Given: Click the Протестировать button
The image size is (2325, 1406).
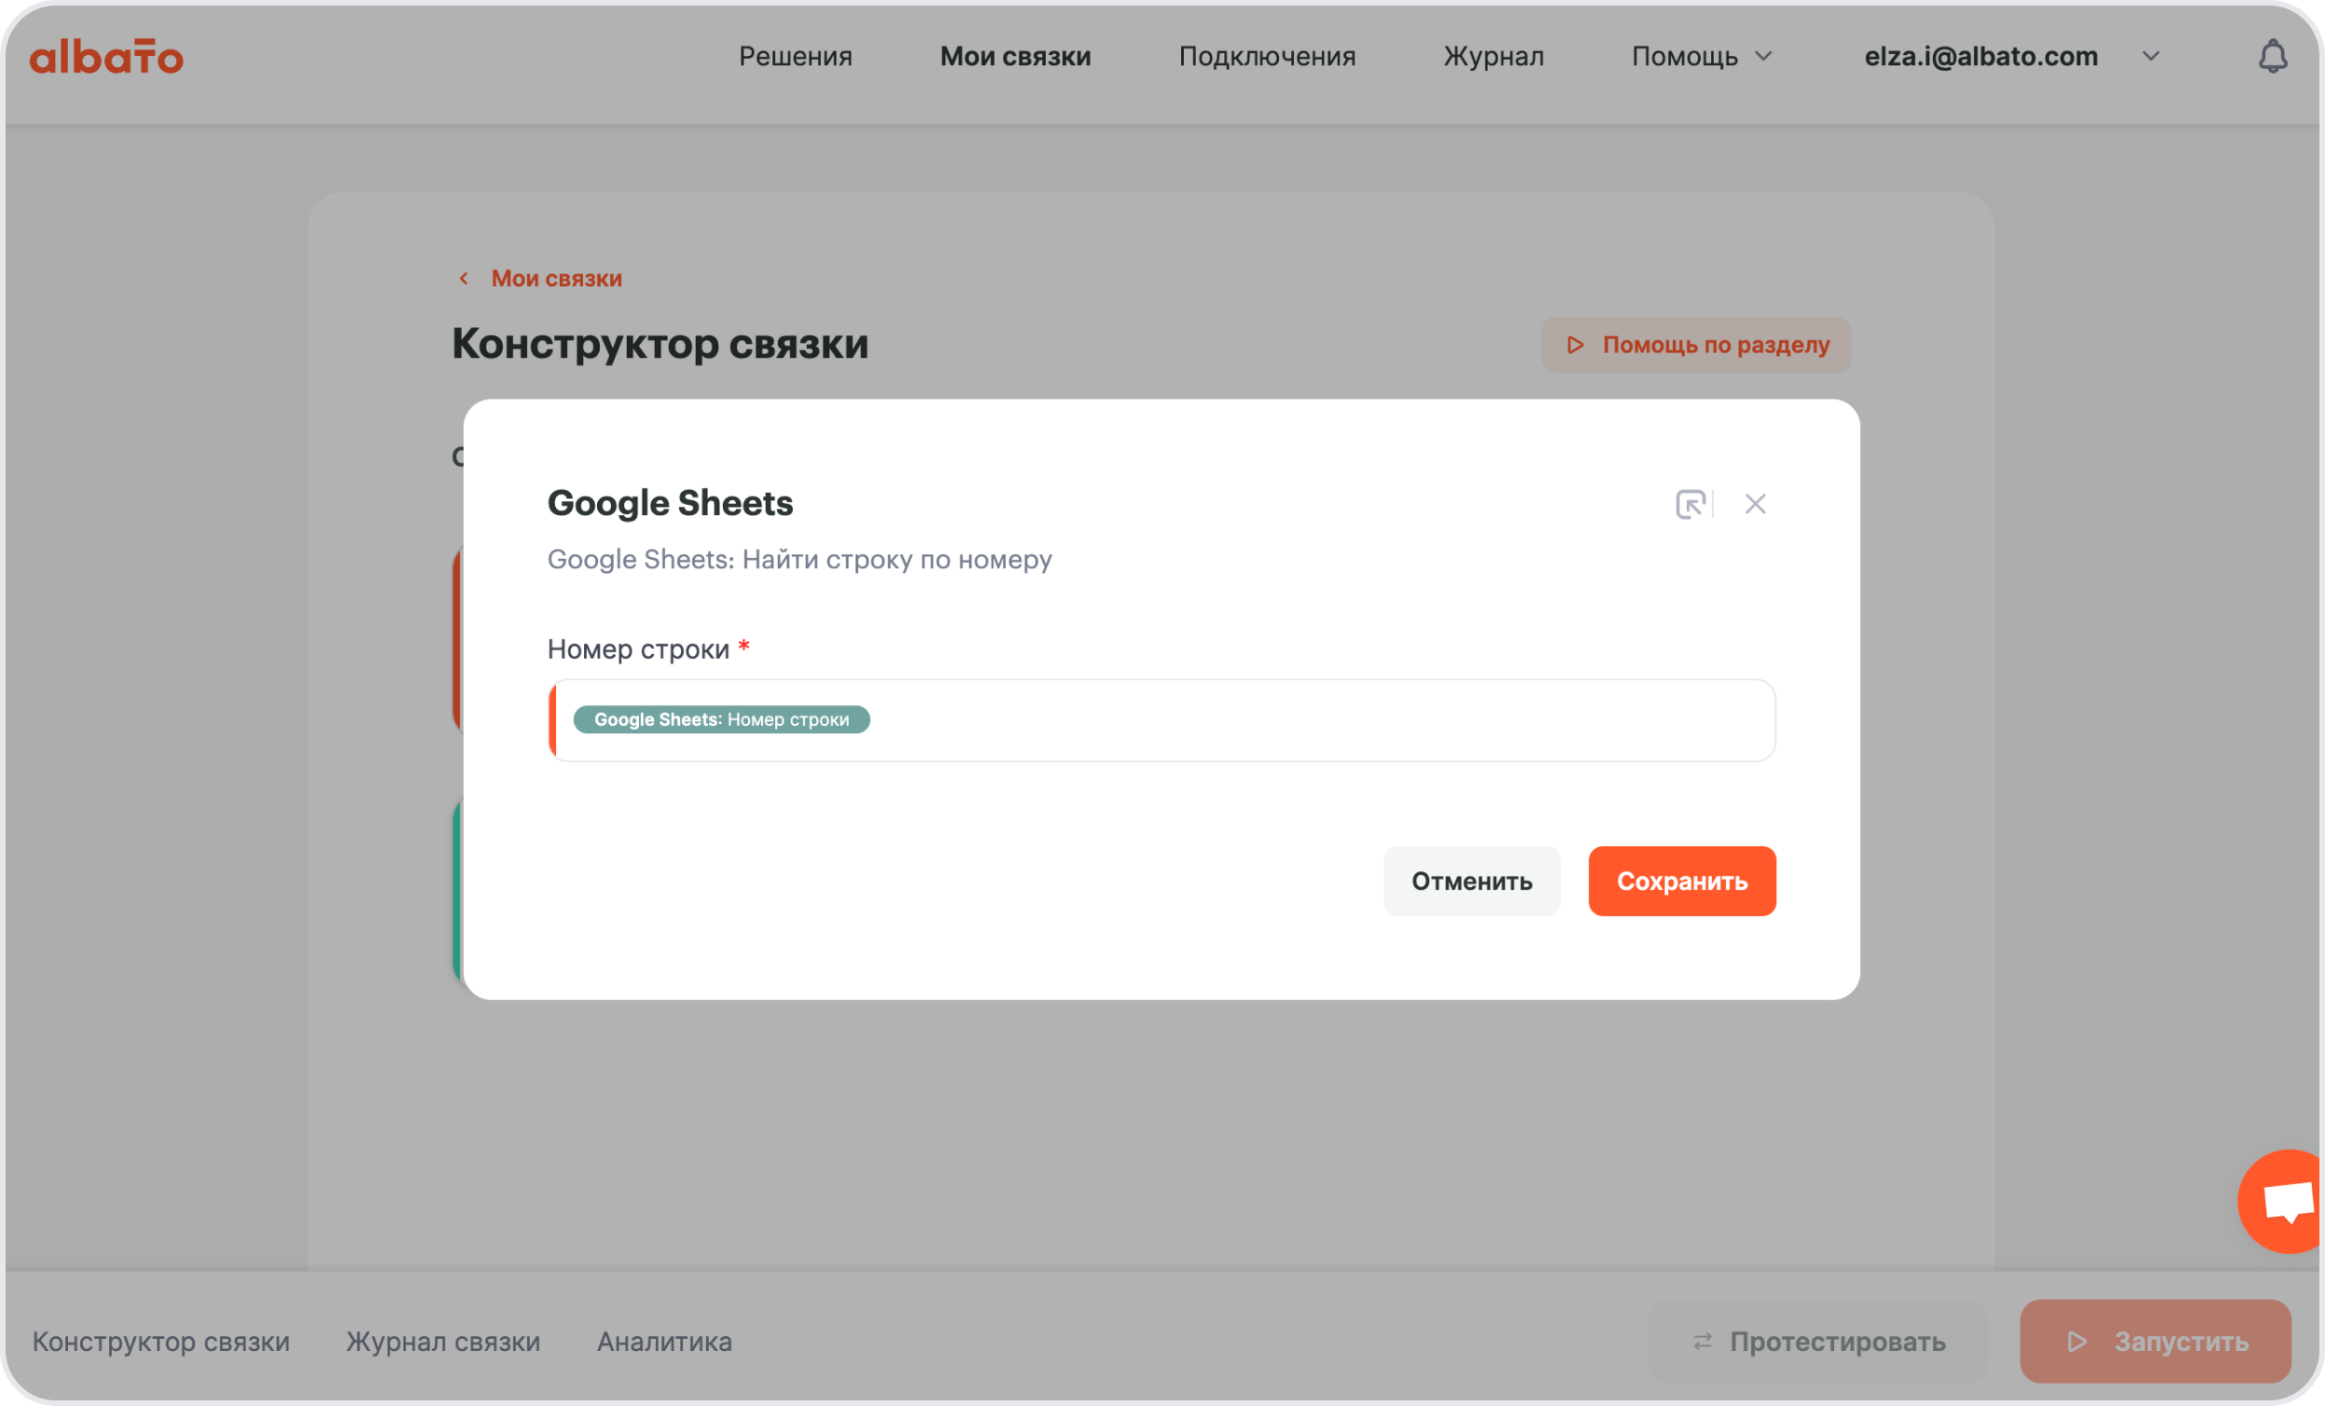Looking at the screenshot, I should click(x=1818, y=1342).
